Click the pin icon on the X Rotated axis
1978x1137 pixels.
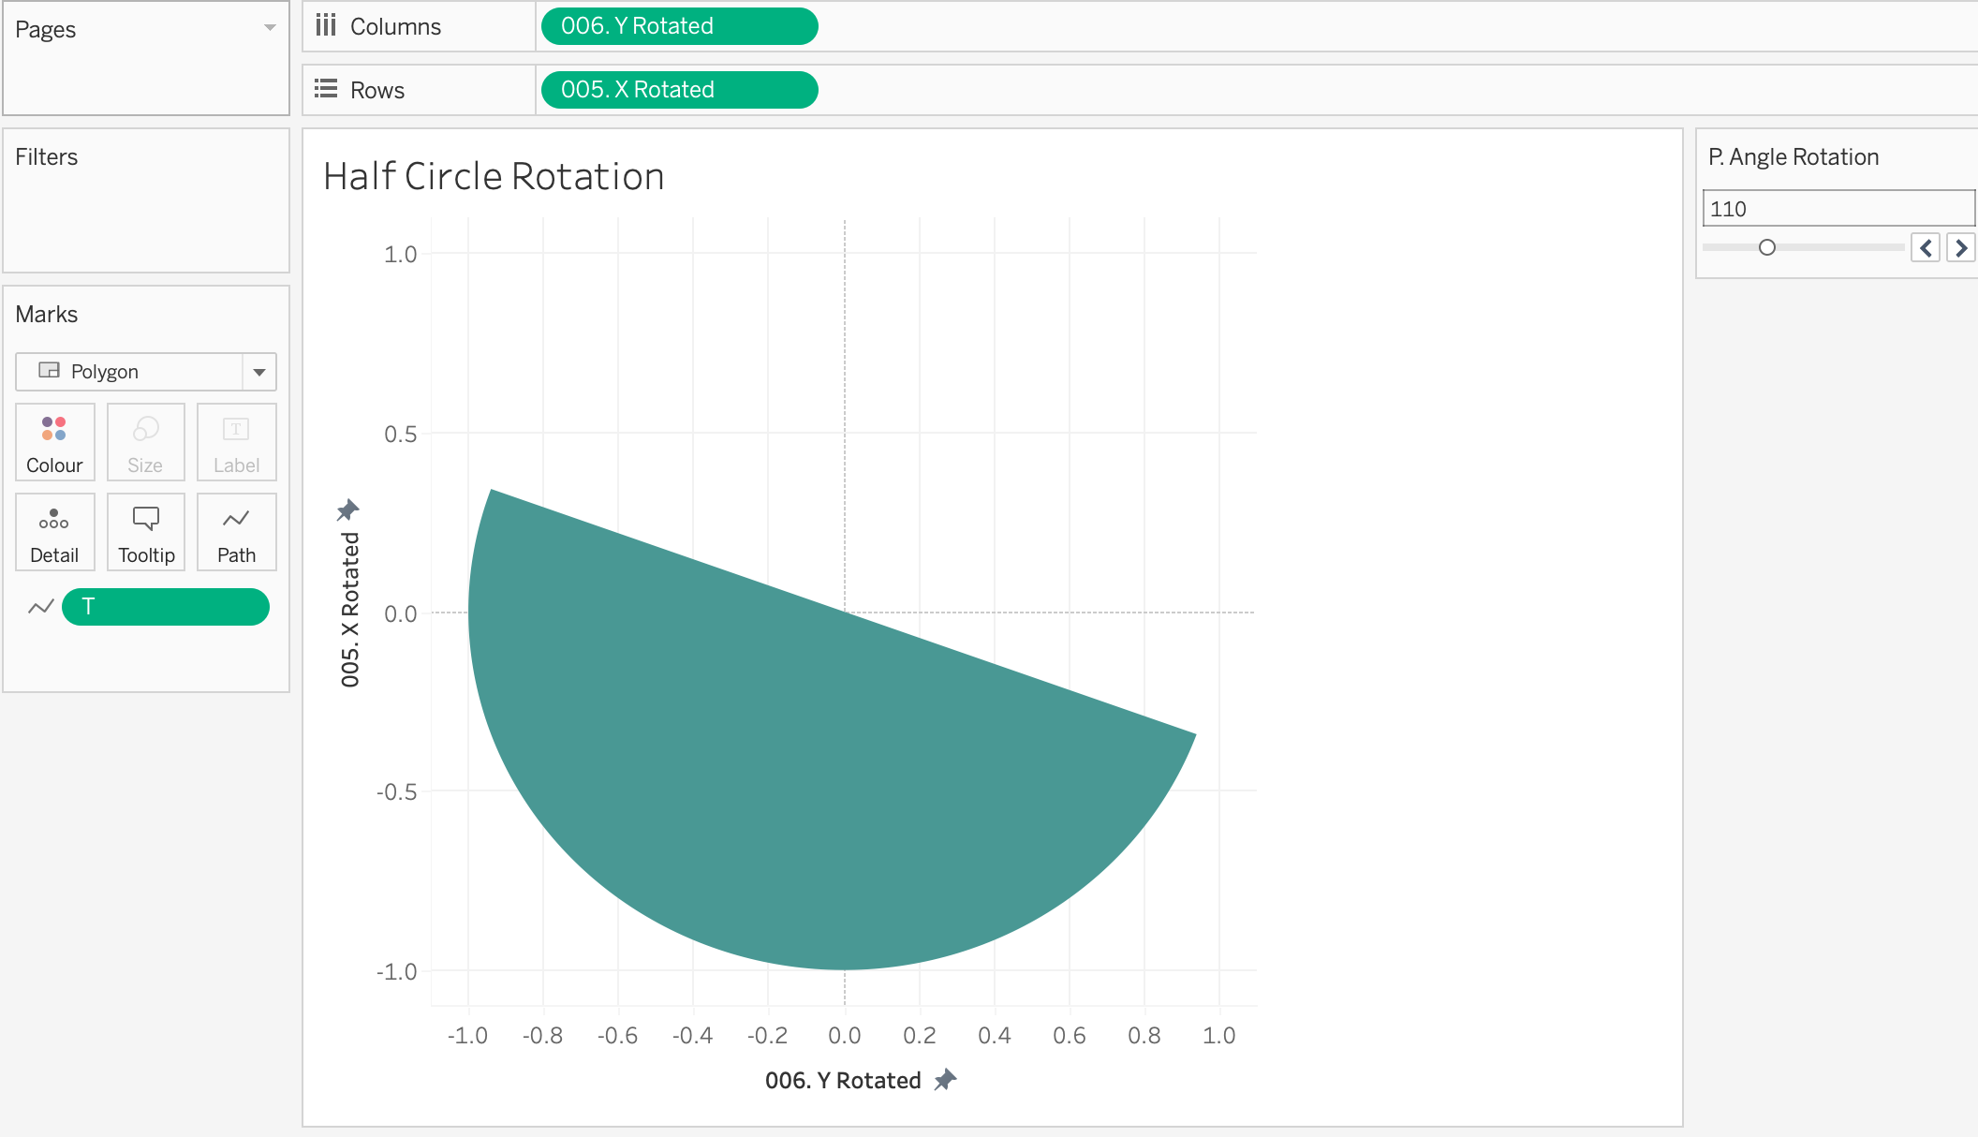[x=347, y=510]
